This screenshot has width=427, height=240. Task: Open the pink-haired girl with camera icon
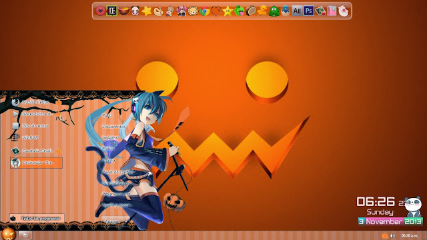(x=181, y=11)
